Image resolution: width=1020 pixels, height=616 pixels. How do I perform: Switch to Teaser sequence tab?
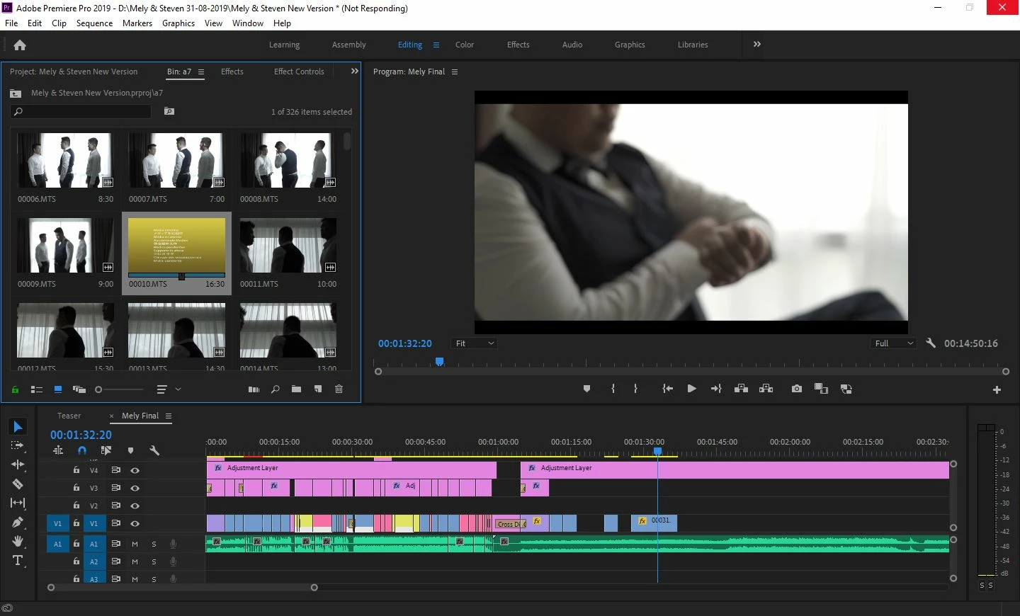[x=69, y=416]
